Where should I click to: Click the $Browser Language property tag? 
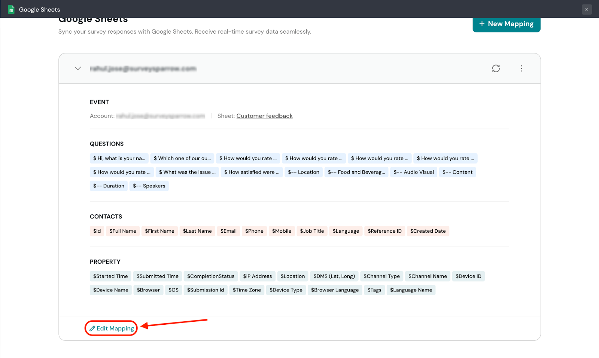[335, 290]
